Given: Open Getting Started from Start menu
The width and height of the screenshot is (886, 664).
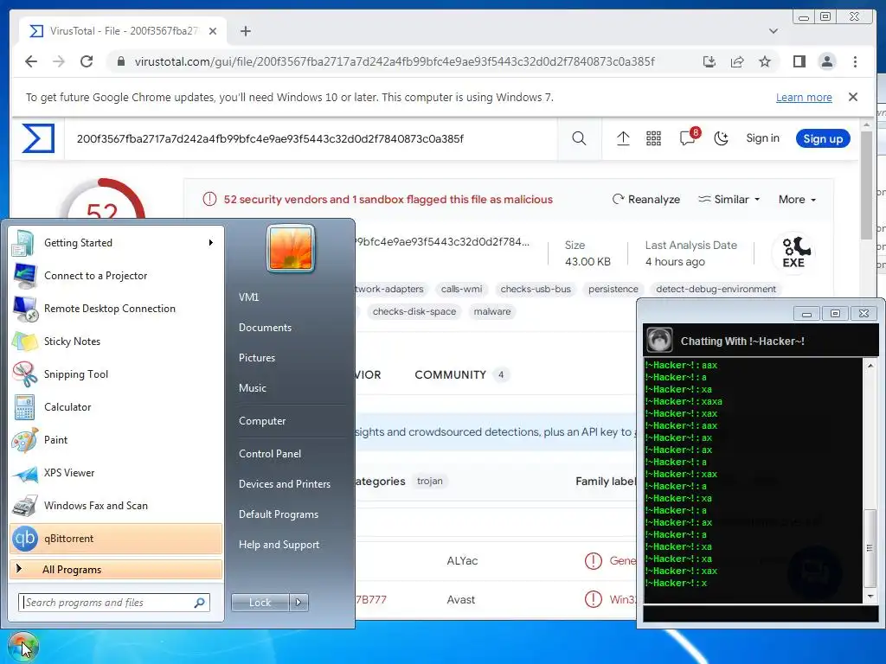Looking at the screenshot, I should tap(116, 243).
